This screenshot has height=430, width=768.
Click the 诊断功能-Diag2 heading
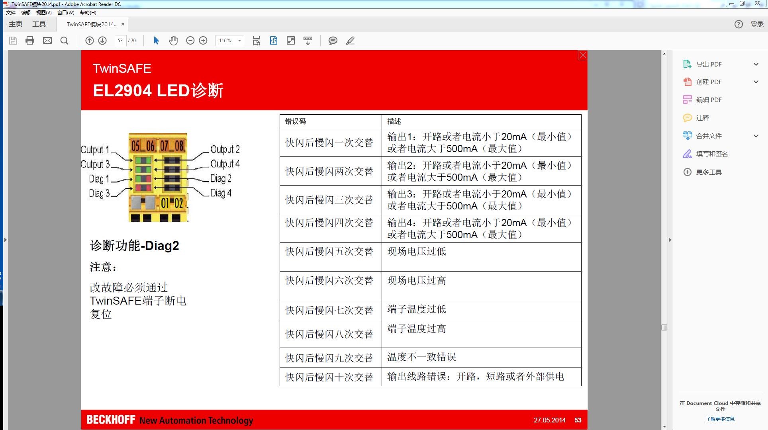pyautogui.click(x=134, y=246)
